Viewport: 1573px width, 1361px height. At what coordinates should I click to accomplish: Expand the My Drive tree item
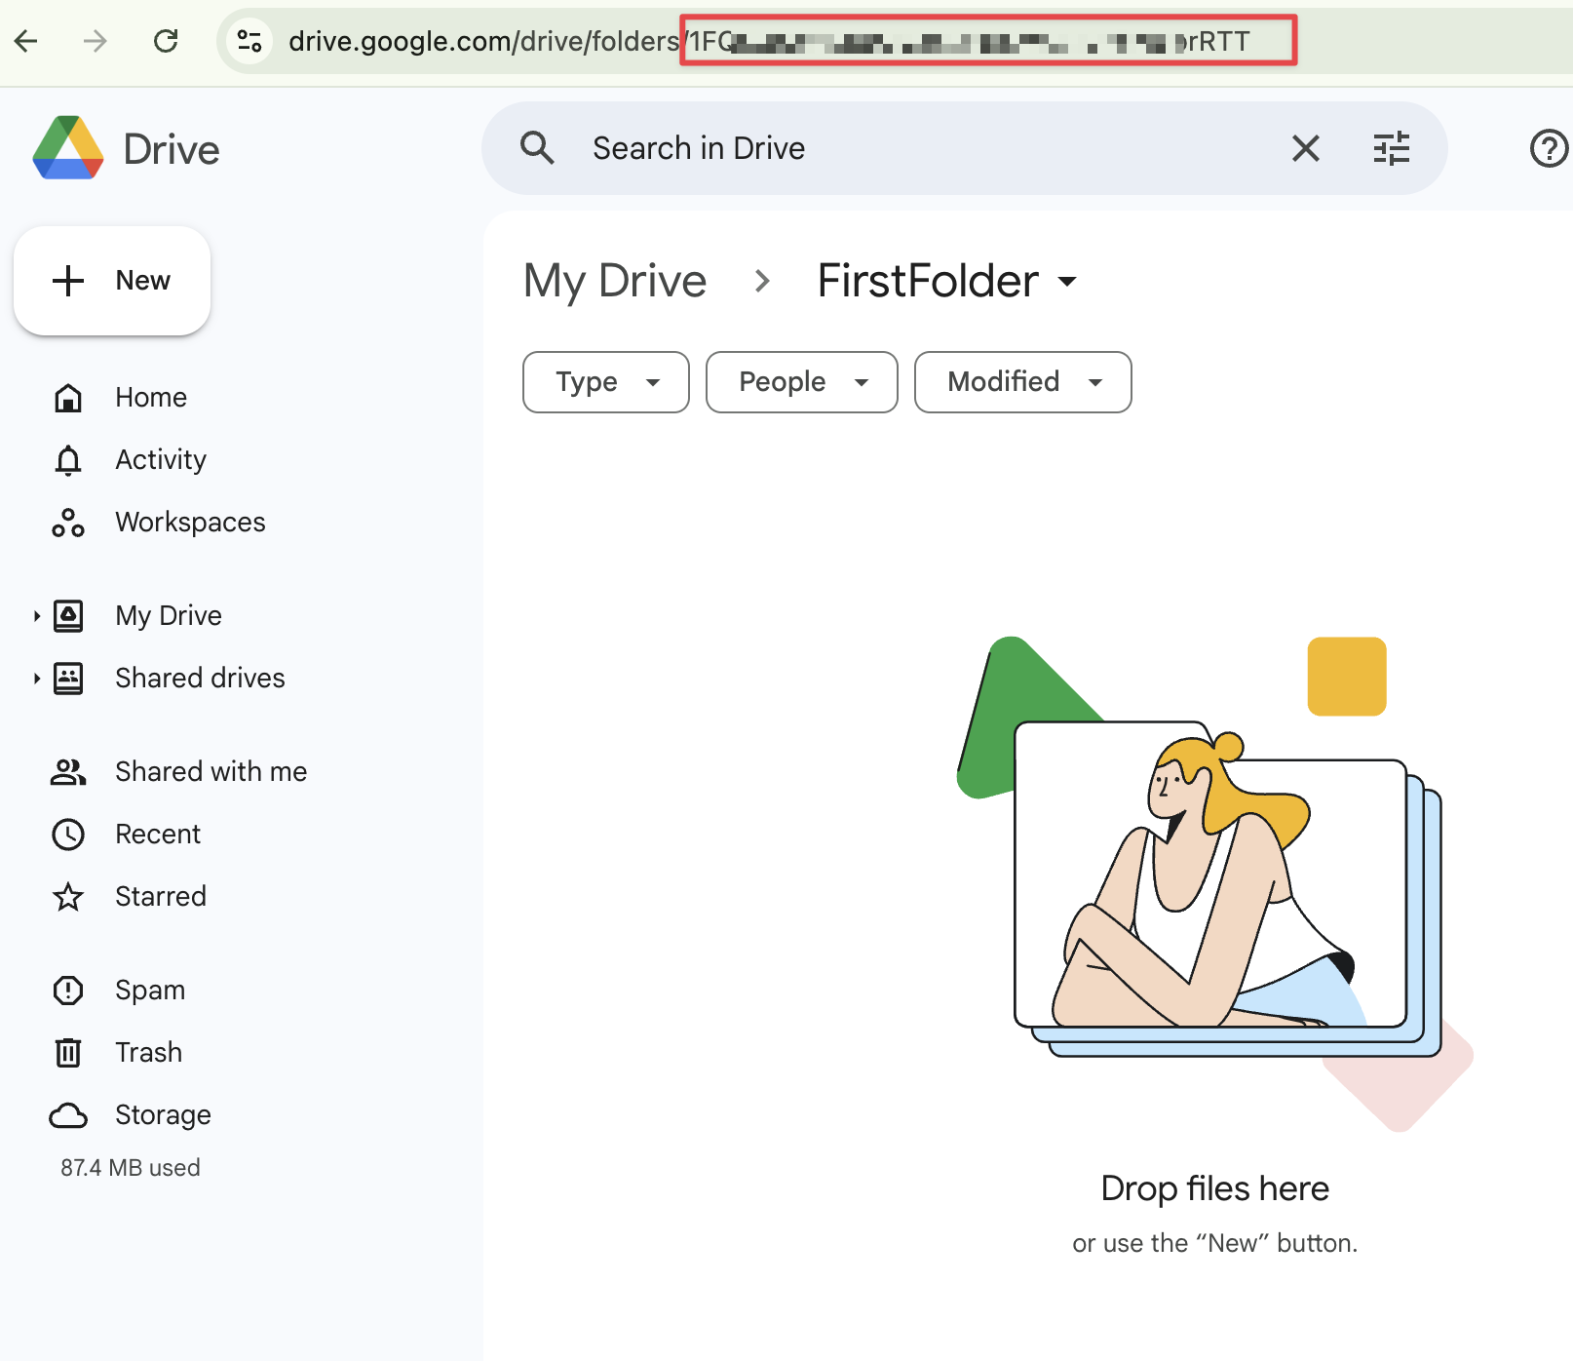pyautogui.click(x=37, y=615)
